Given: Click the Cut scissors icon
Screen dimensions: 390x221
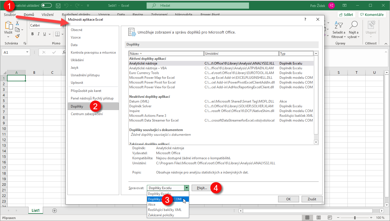Looking at the screenshot, I should pos(17,23).
